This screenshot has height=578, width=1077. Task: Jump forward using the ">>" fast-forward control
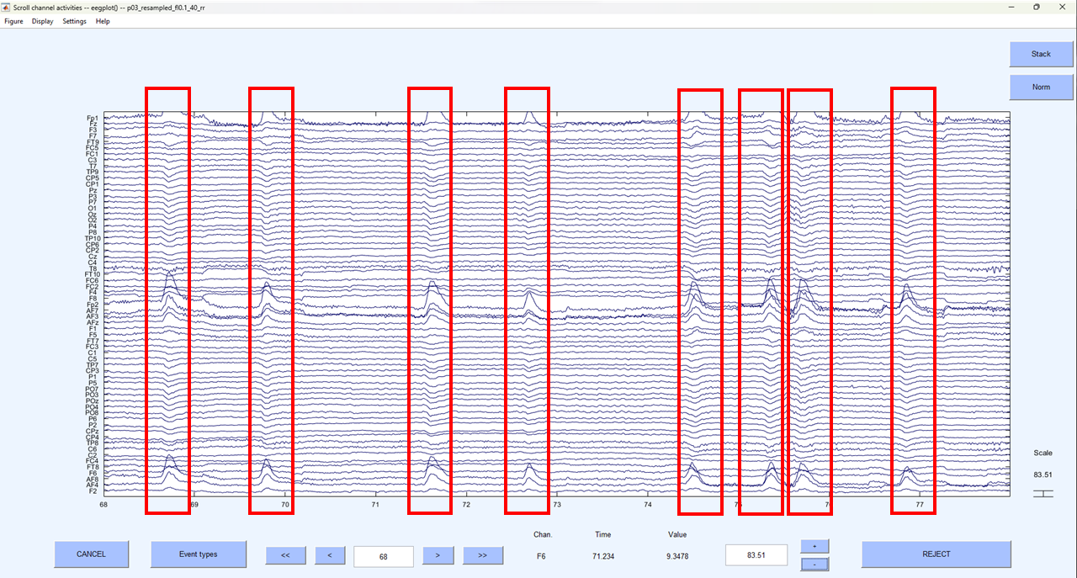(x=482, y=555)
